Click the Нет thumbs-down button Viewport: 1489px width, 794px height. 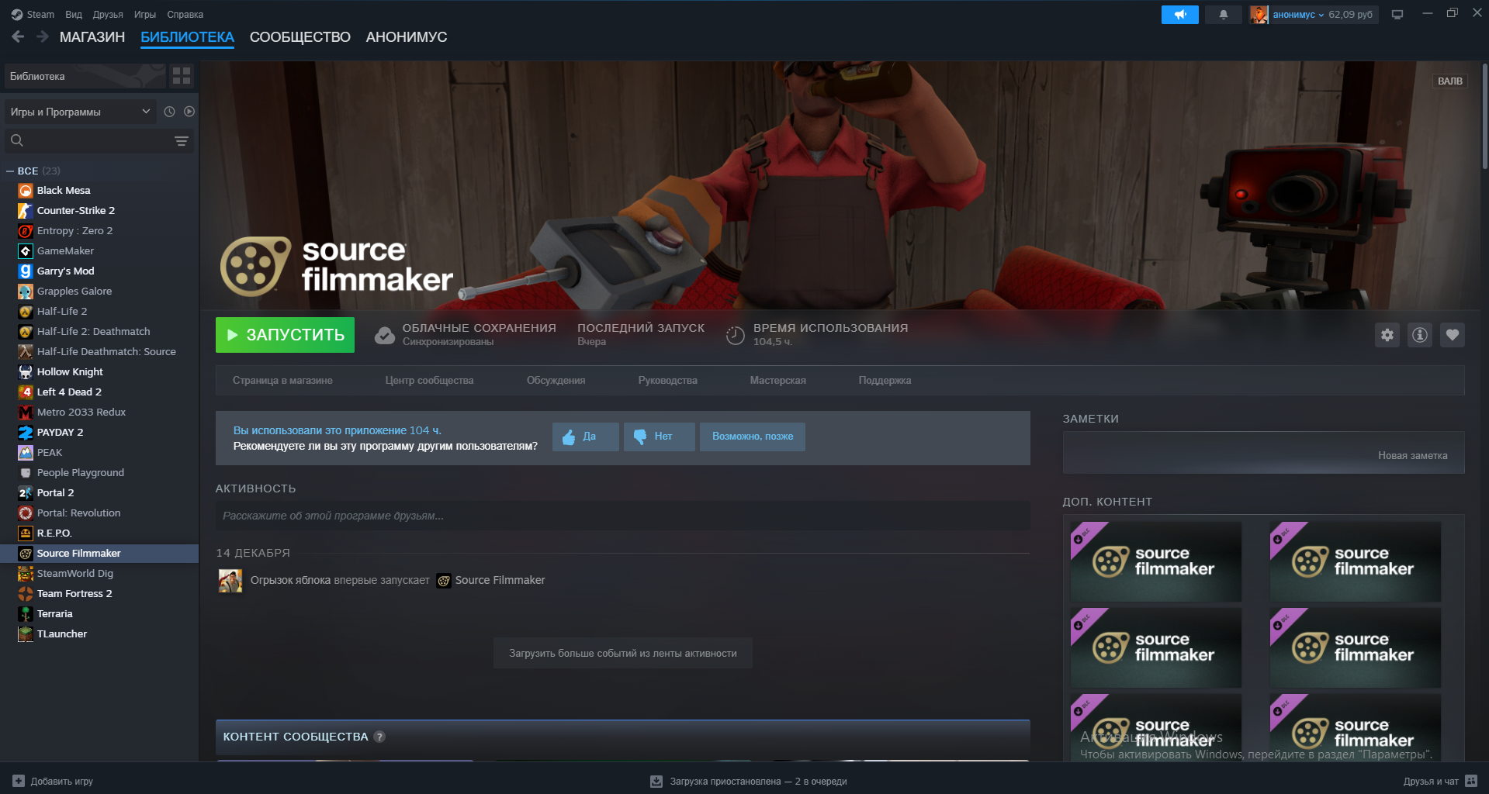point(659,437)
